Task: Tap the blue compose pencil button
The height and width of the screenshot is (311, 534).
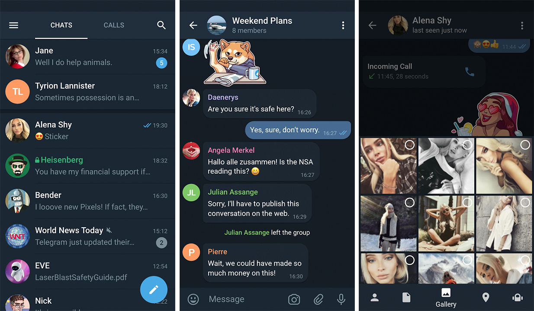Action: pos(154,289)
